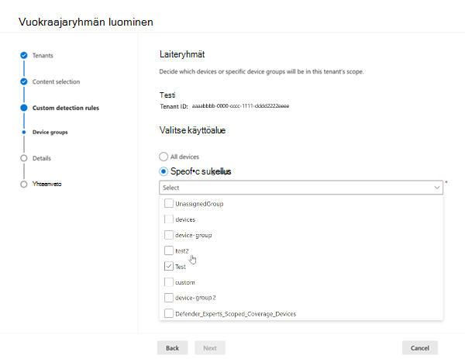Open the Content selection step label

click(56, 81)
